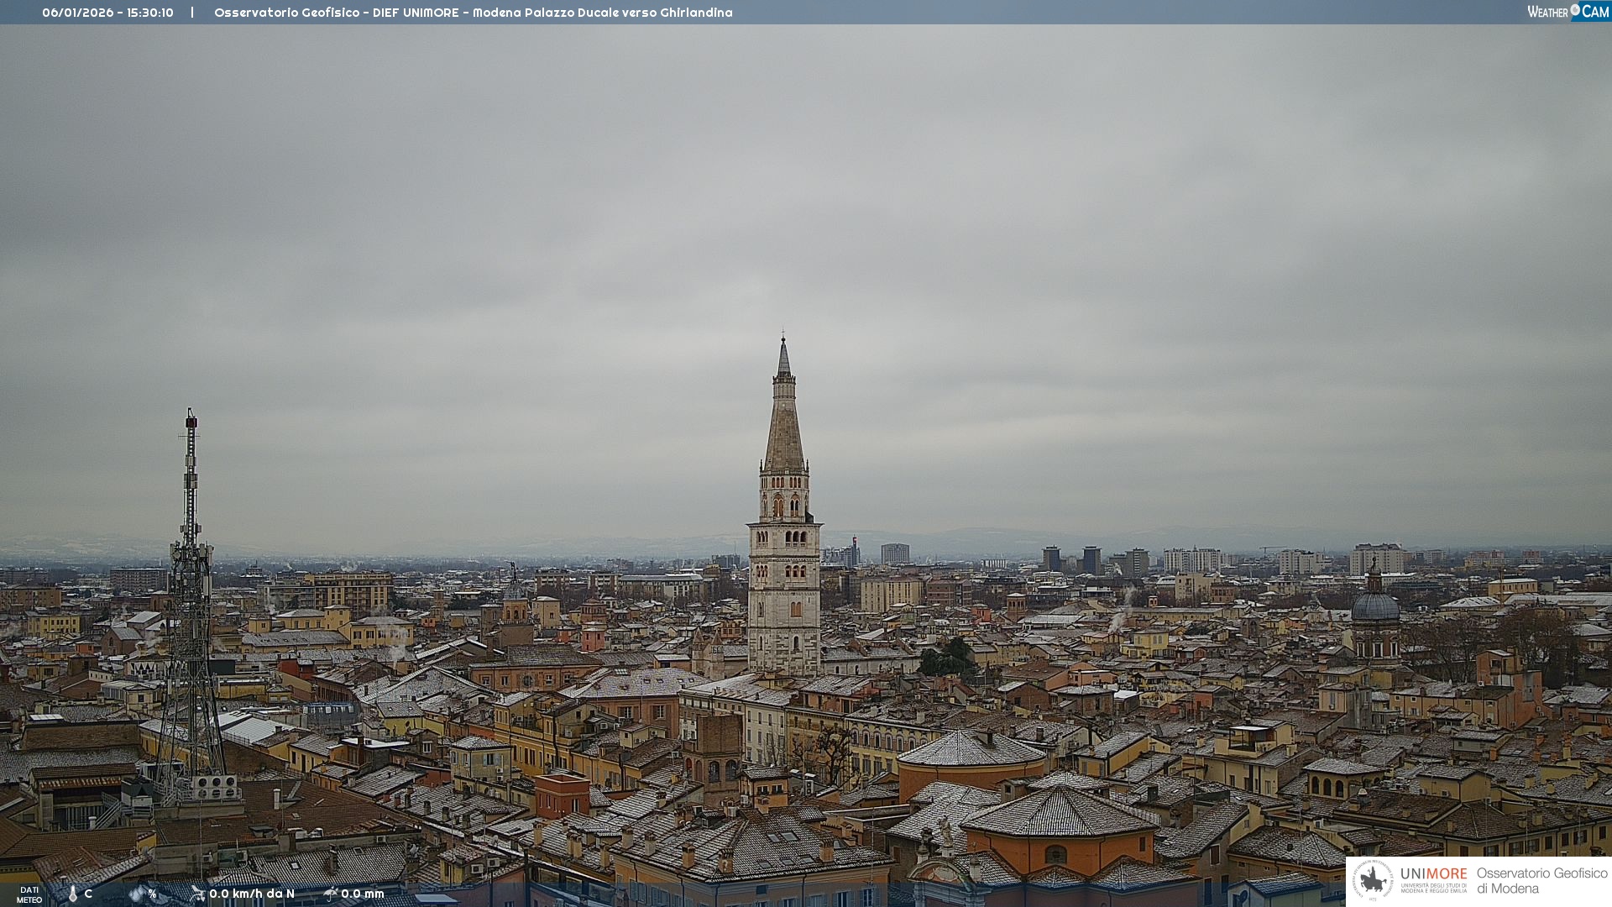
Task: Click the UNIMORE university wordmark
Action: pos(1433,875)
